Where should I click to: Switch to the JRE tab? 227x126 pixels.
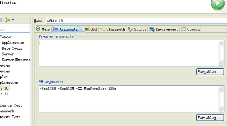tap(91, 29)
